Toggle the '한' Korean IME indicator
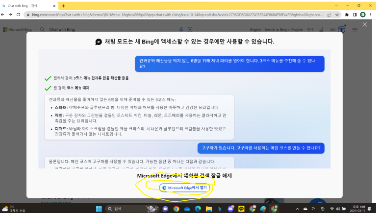The image size is (379, 213). (323, 209)
